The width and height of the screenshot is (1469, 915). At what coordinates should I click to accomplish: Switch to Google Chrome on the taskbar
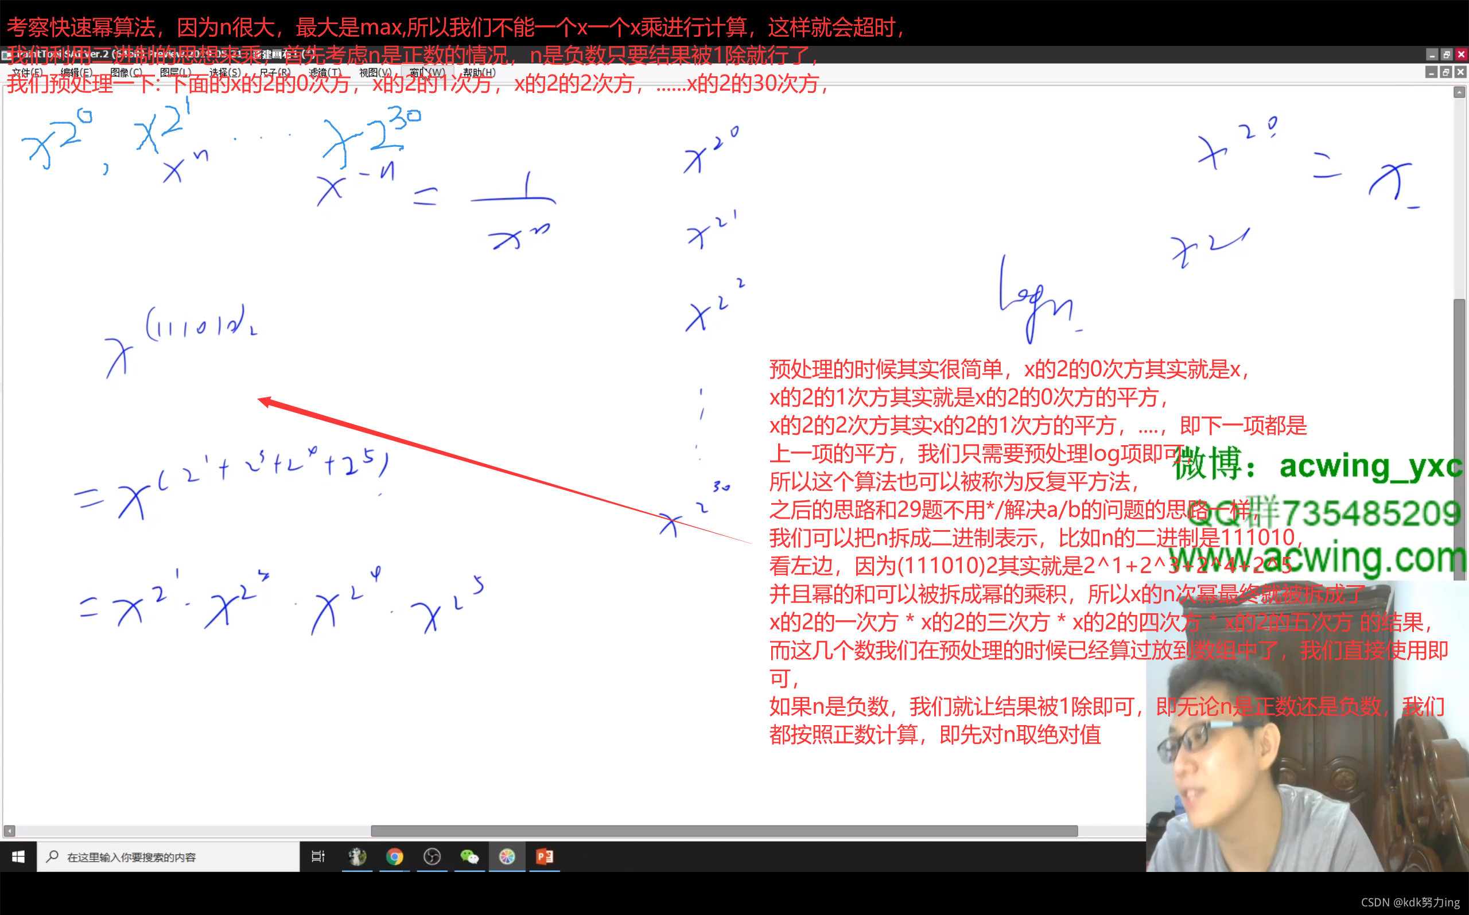pyautogui.click(x=395, y=857)
